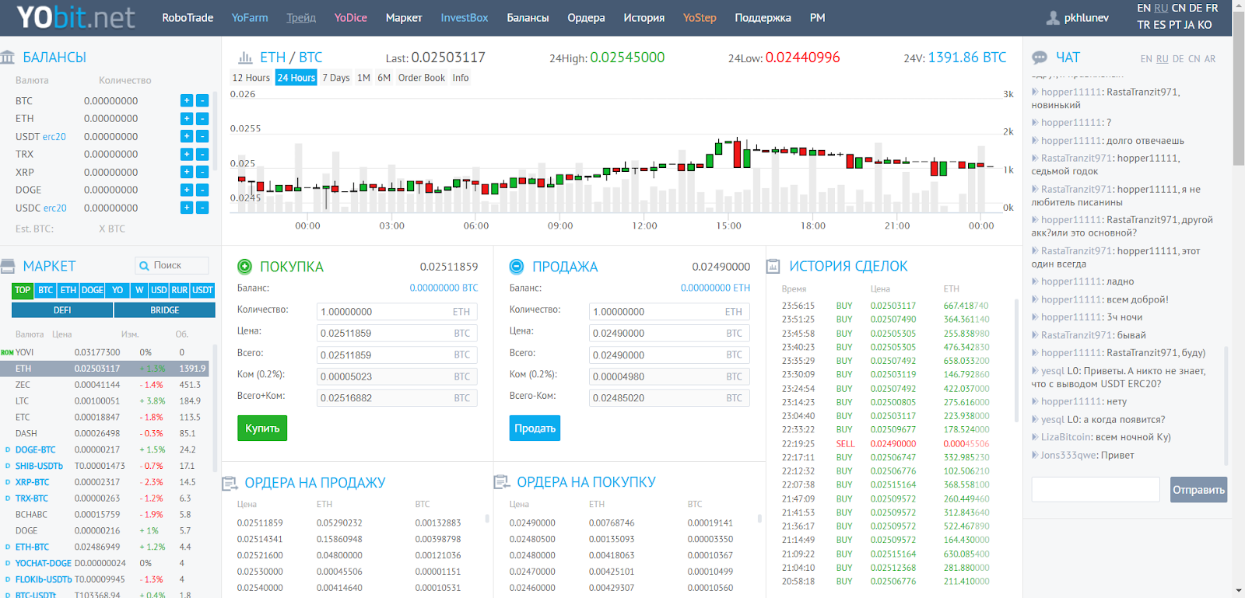Viewport: 1245px width, 598px height.
Task: Click the plus icon for ETH balance
Action: click(187, 118)
